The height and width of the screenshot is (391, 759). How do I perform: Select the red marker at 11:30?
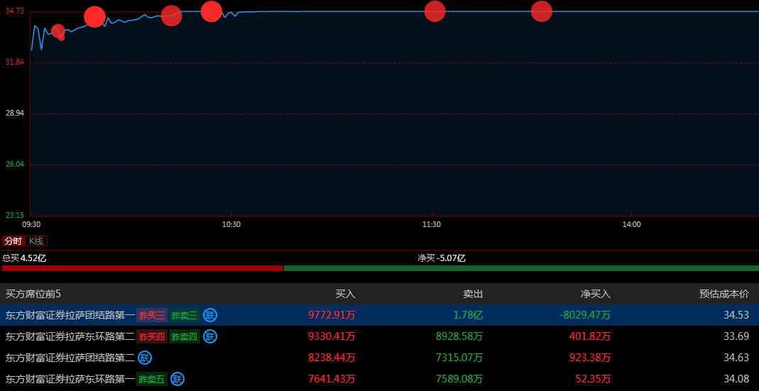point(435,11)
